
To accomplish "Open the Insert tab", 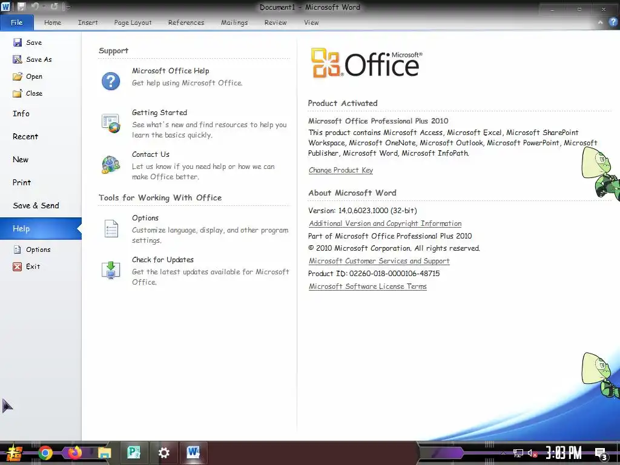I will (88, 22).
